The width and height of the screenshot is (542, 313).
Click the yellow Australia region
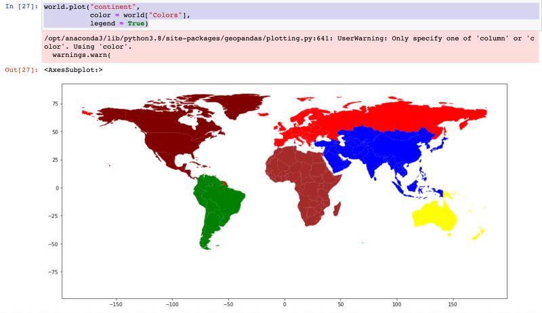[434, 216]
